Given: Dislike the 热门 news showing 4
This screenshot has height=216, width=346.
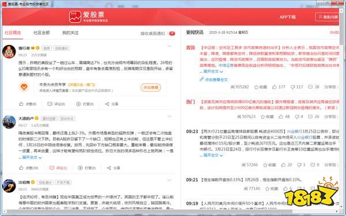Looking at the screenshot, I should coord(299,116).
